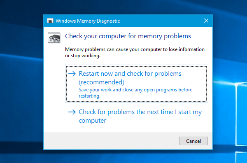The image size is (247, 163).
Task: Click the Memory problems can cause description text
Action: tap(135, 52)
